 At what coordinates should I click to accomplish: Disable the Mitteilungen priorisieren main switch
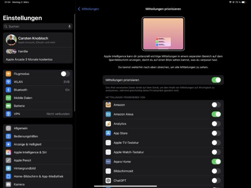[216, 80]
